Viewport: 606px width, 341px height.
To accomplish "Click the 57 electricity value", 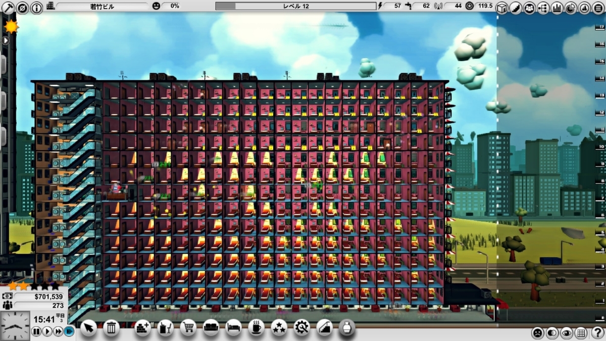I will 397,6.
